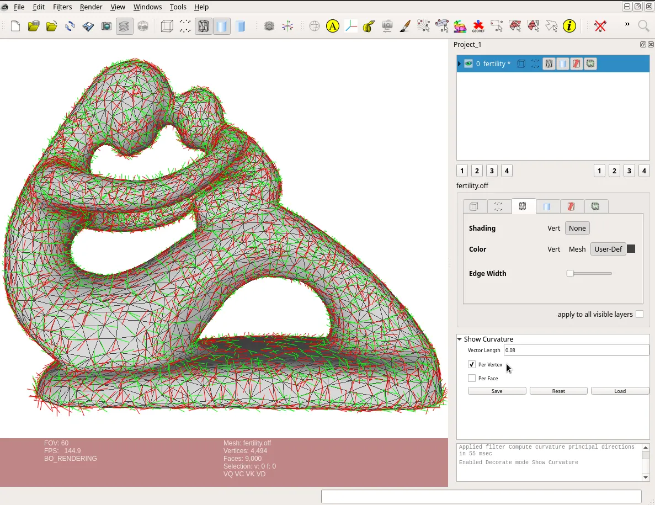Image resolution: width=655 pixels, height=505 pixels.
Task: Click the Export Mesh floppy disk icon
Action: (x=88, y=26)
